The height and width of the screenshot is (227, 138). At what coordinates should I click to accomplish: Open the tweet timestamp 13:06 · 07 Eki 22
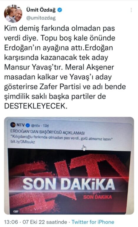coord(35,222)
